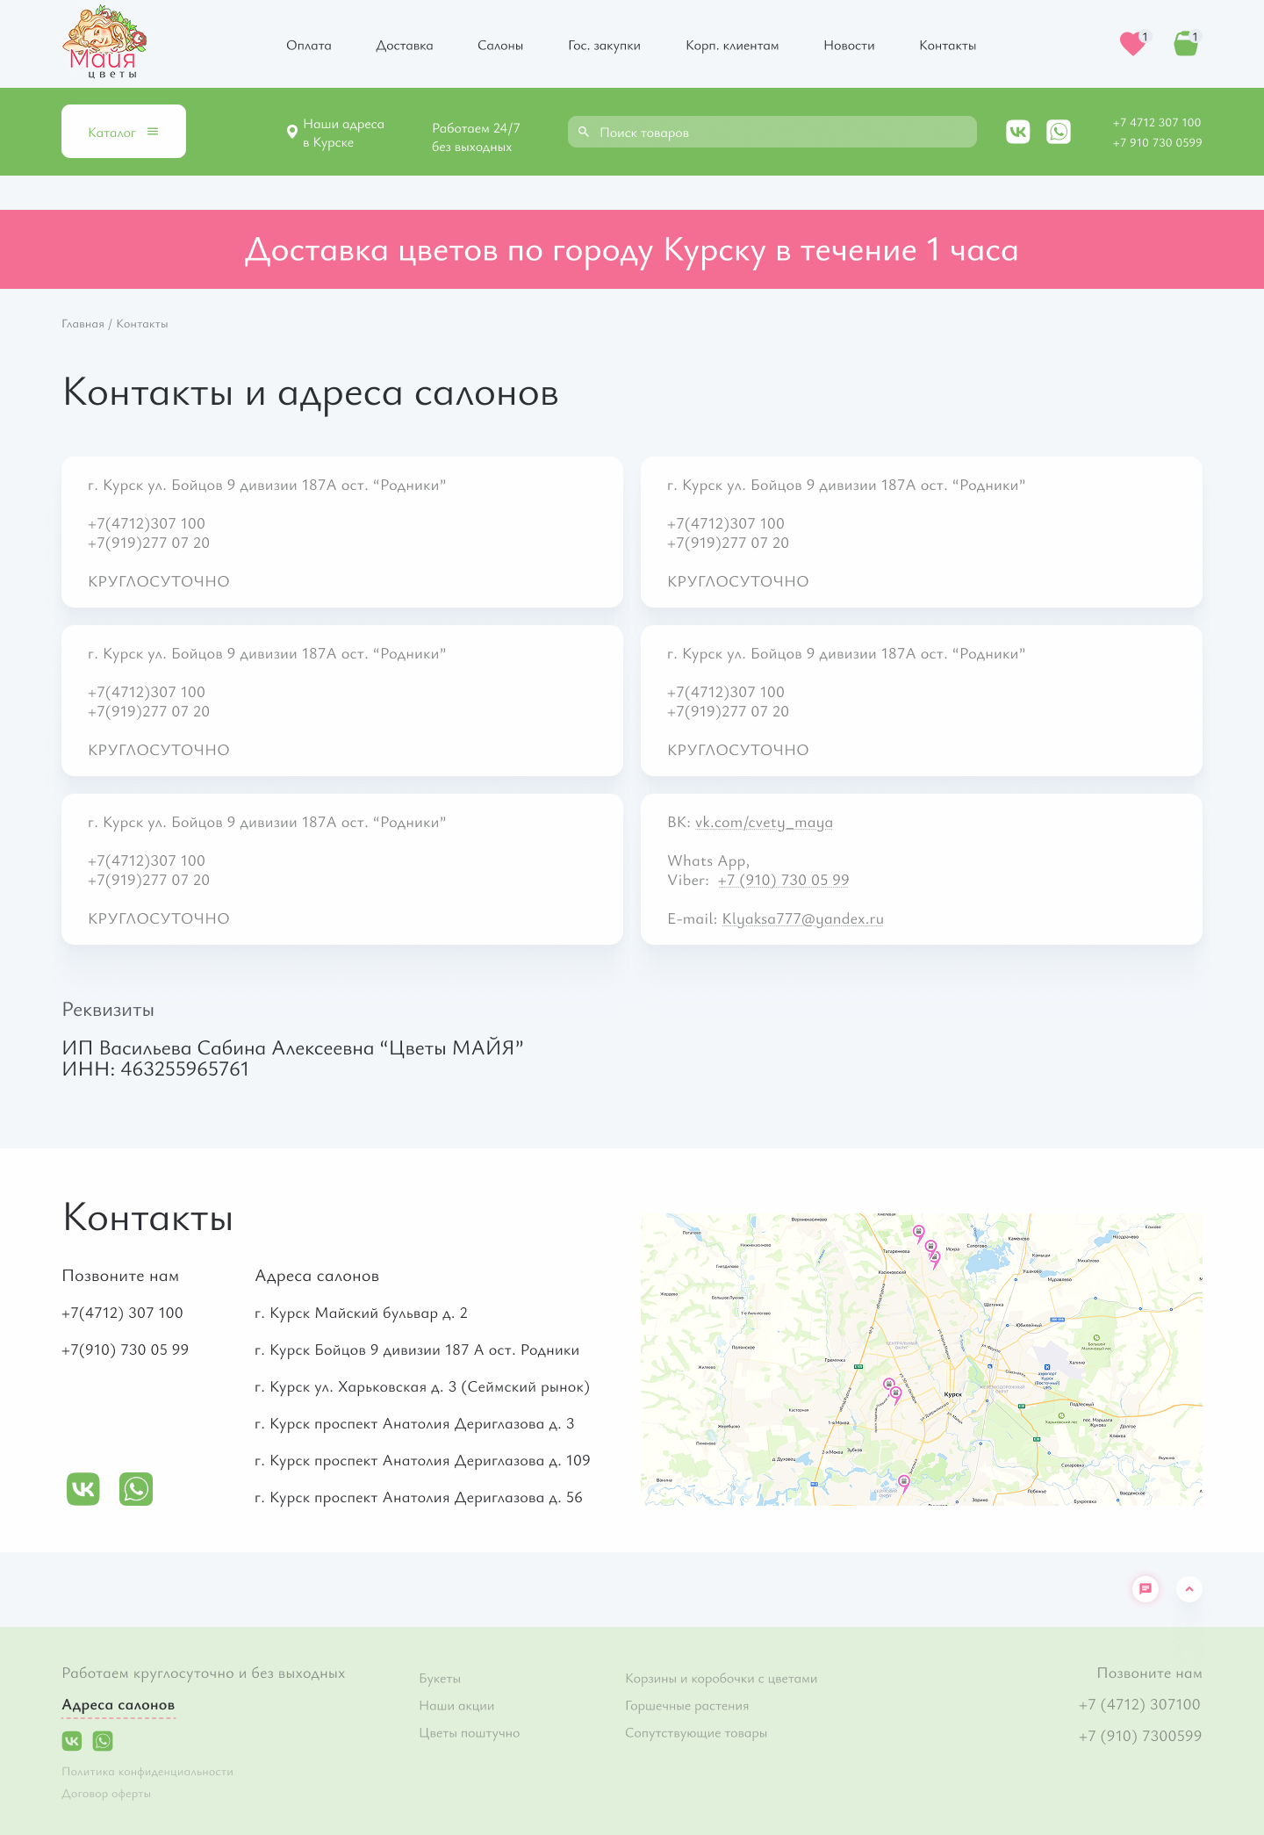Click the Наши адреса в Курске link
The width and height of the screenshot is (1264, 1835).
(343, 133)
